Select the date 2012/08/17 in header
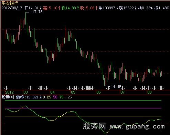The image size is (170, 135). click(12, 8)
